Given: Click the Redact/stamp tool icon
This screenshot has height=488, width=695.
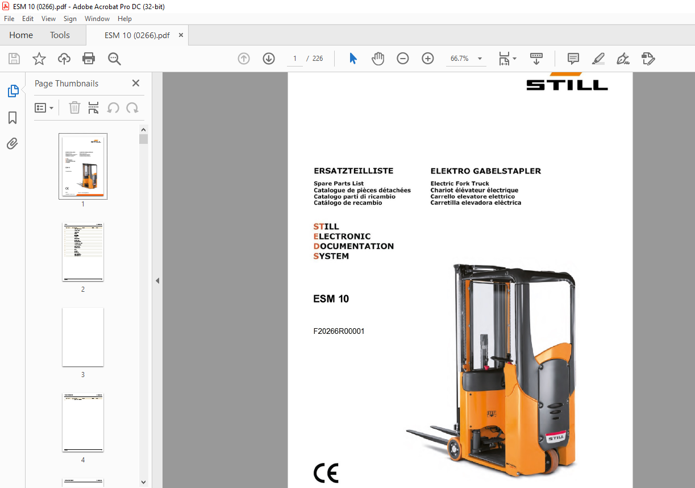Looking at the screenshot, I should (x=648, y=59).
